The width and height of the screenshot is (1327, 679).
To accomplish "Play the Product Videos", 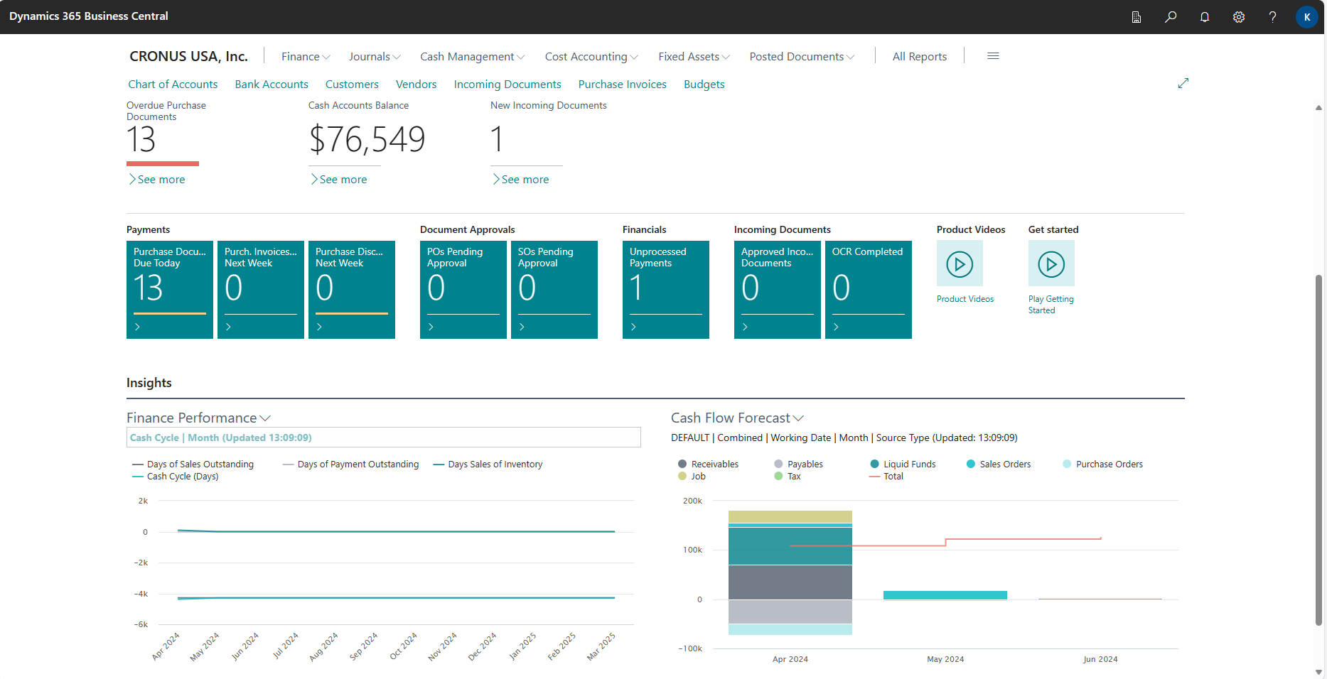I will pos(960,264).
